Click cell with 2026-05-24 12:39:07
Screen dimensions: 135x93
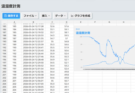click(33, 90)
